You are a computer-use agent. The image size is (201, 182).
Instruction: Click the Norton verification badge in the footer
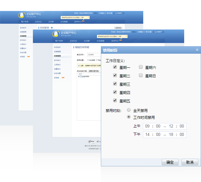(91, 141)
